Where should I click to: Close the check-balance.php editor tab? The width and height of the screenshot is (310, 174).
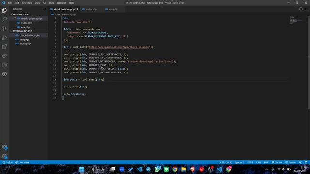click(x=77, y=9)
